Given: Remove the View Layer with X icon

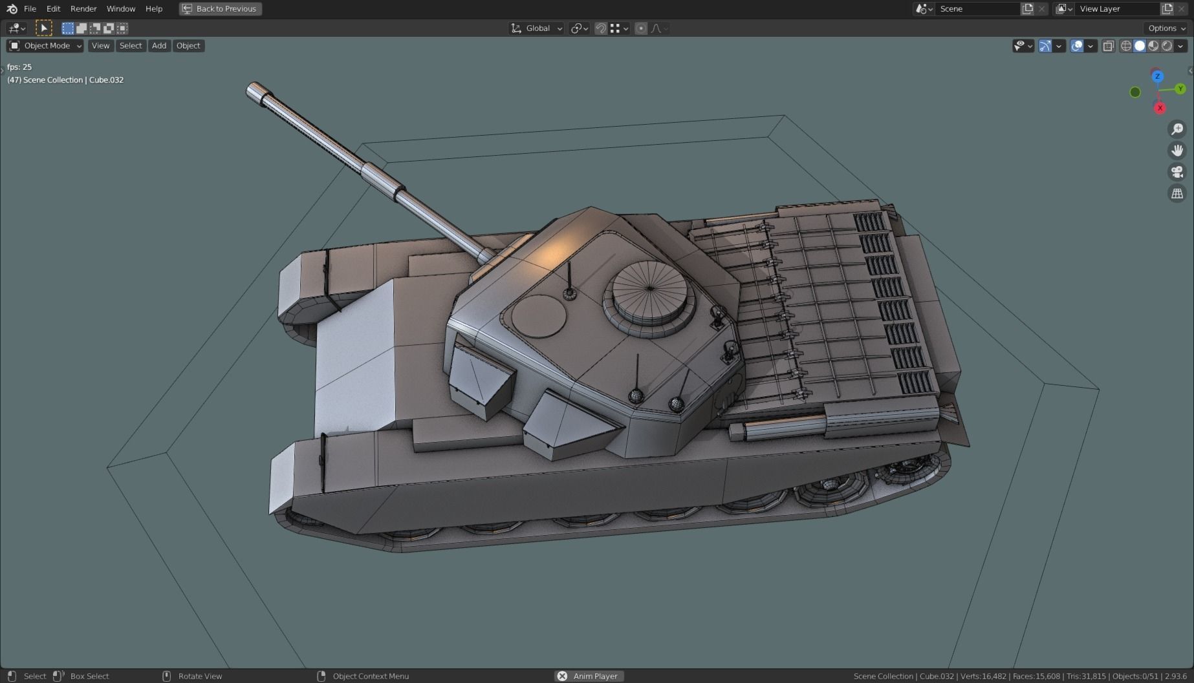Looking at the screenshot, I should pyautogui.click(x=1182, y=8).
